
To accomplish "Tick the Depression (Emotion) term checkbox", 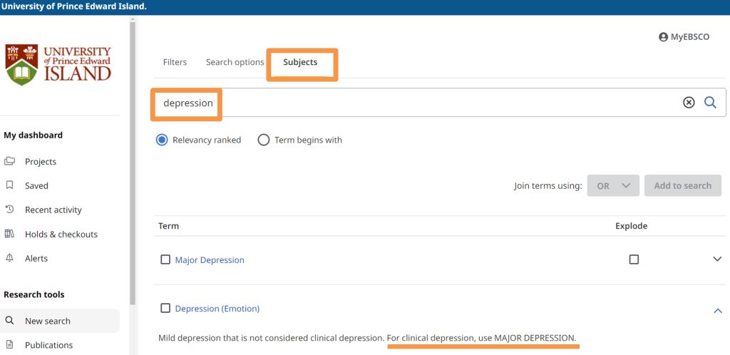I will pos(165,309).
